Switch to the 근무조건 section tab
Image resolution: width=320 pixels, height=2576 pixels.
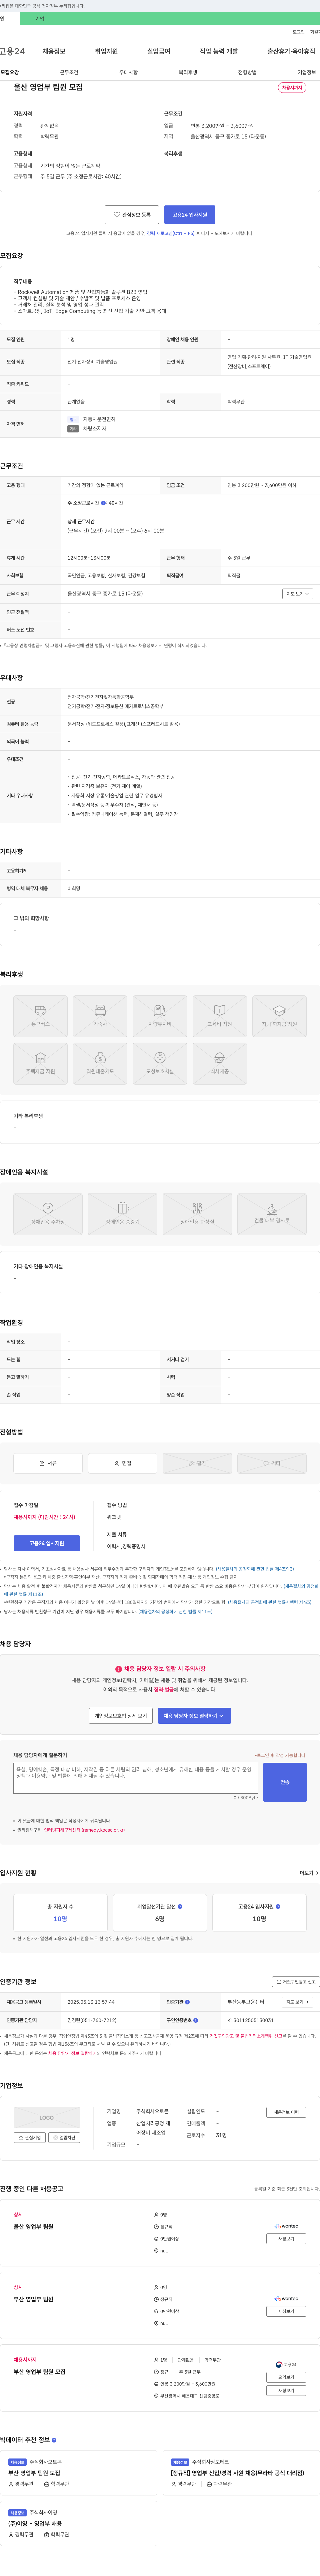pos(69,72)
